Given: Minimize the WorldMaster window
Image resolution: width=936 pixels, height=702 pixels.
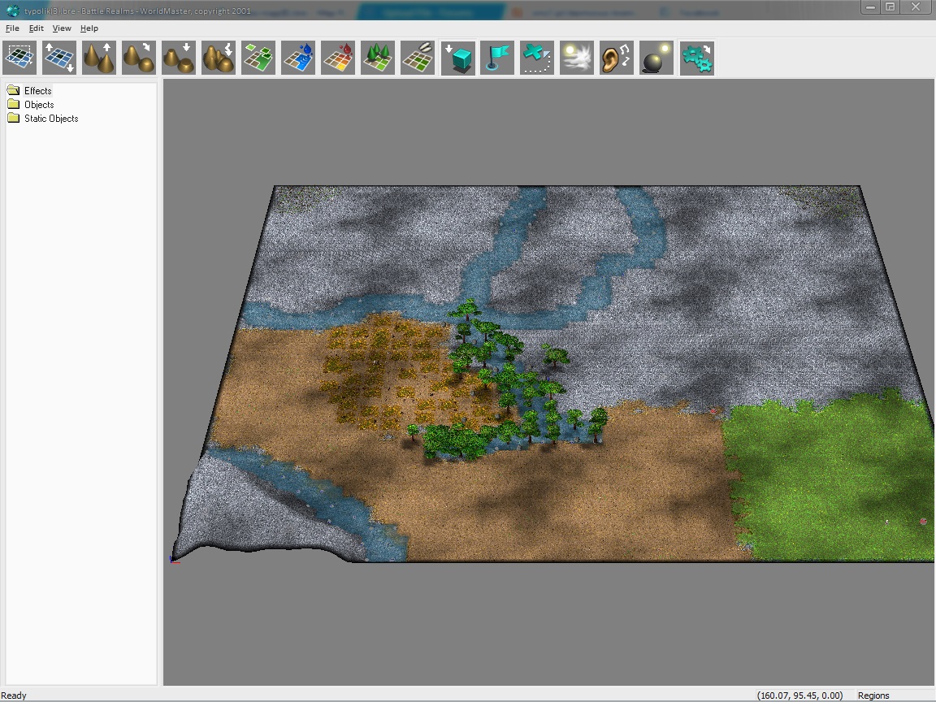Looking at the screenshot, I should pyautogui.click(x=870, y=7).
